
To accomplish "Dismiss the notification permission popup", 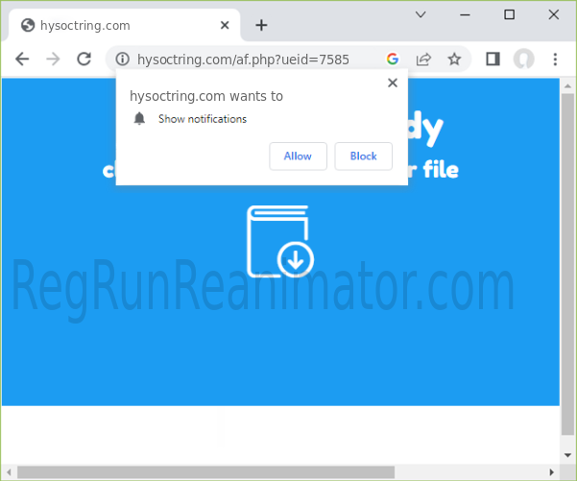I will tap(392, 84).
